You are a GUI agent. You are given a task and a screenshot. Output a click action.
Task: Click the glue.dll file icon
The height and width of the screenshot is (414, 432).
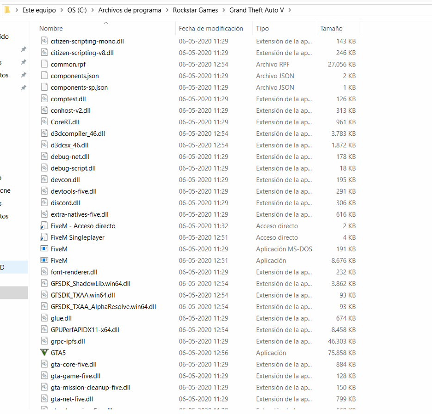click(44, 318)
